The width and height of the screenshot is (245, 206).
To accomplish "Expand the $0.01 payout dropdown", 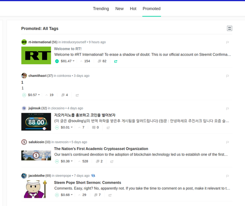I will click(x=67, y=127).
